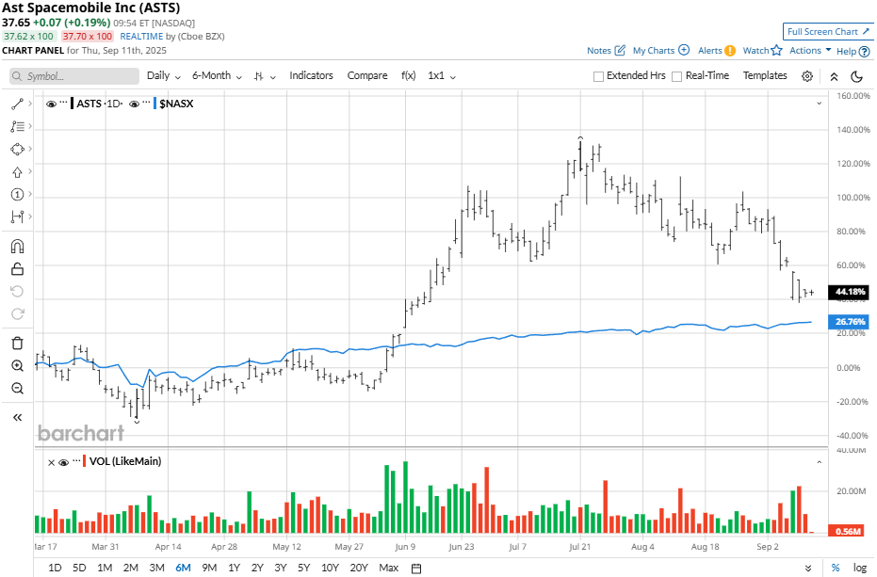Toggle the percent scale button
This screenshot has width=877, height=577.
pos(835,568)
